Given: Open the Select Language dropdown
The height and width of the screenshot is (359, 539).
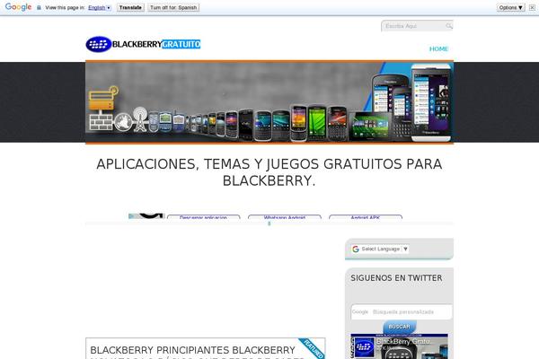Looking at the screenshot, I should pos(384,249).
